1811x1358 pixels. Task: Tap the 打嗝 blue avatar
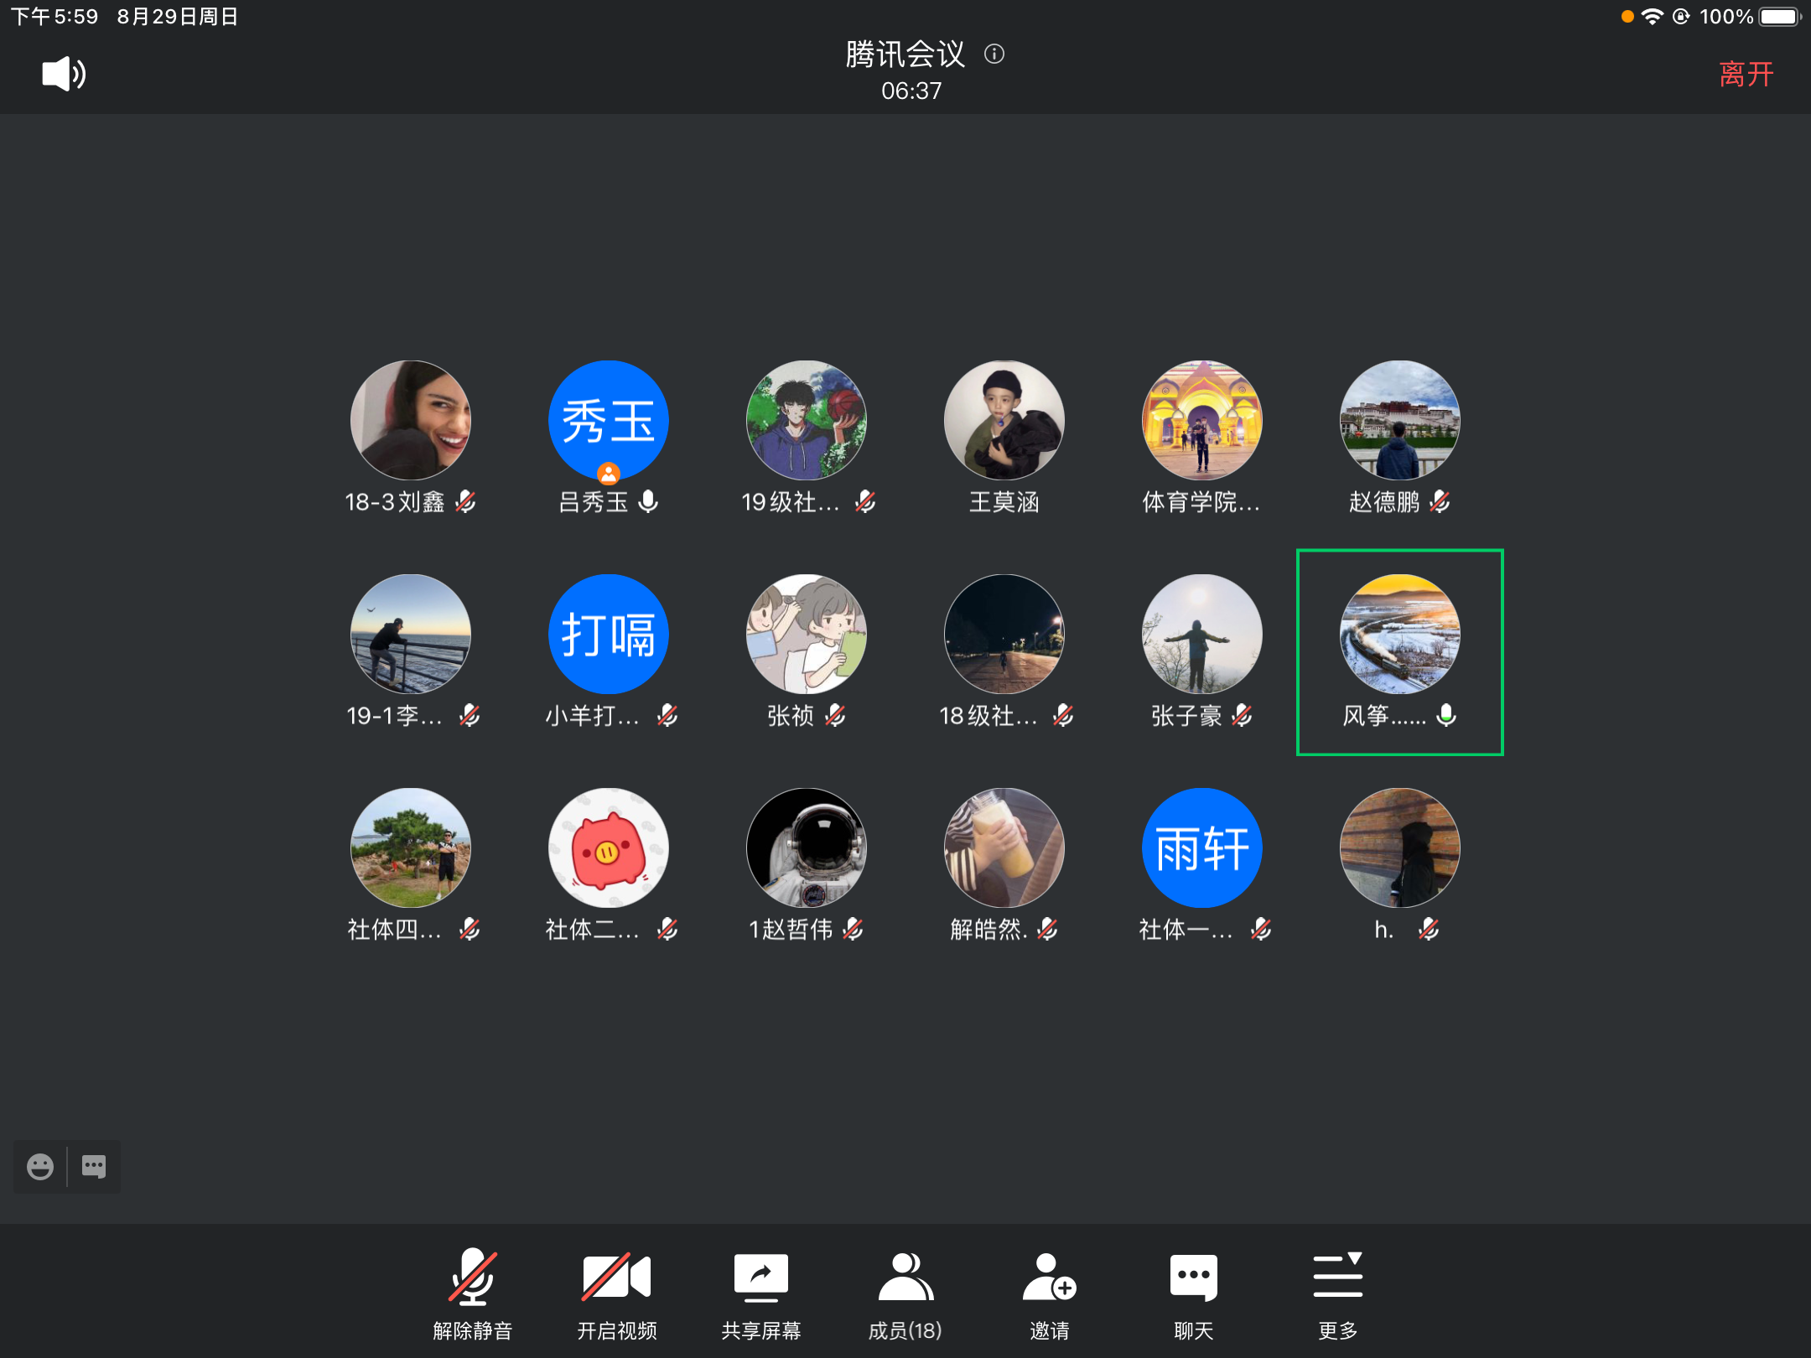tap(608, 635)
